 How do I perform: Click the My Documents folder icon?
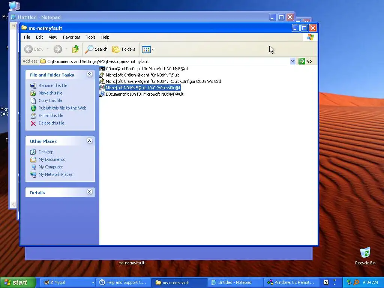tap(33, 159)
